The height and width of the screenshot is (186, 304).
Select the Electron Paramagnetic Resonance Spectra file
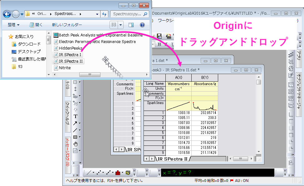click(95, 42)
